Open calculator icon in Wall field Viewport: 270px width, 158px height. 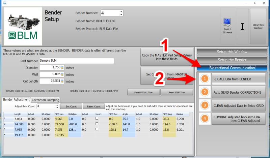pos(62,74)
